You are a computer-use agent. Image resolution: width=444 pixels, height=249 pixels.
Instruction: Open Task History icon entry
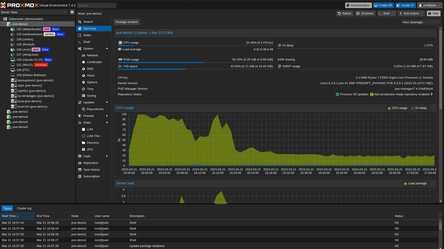click(x=80, y=170)
